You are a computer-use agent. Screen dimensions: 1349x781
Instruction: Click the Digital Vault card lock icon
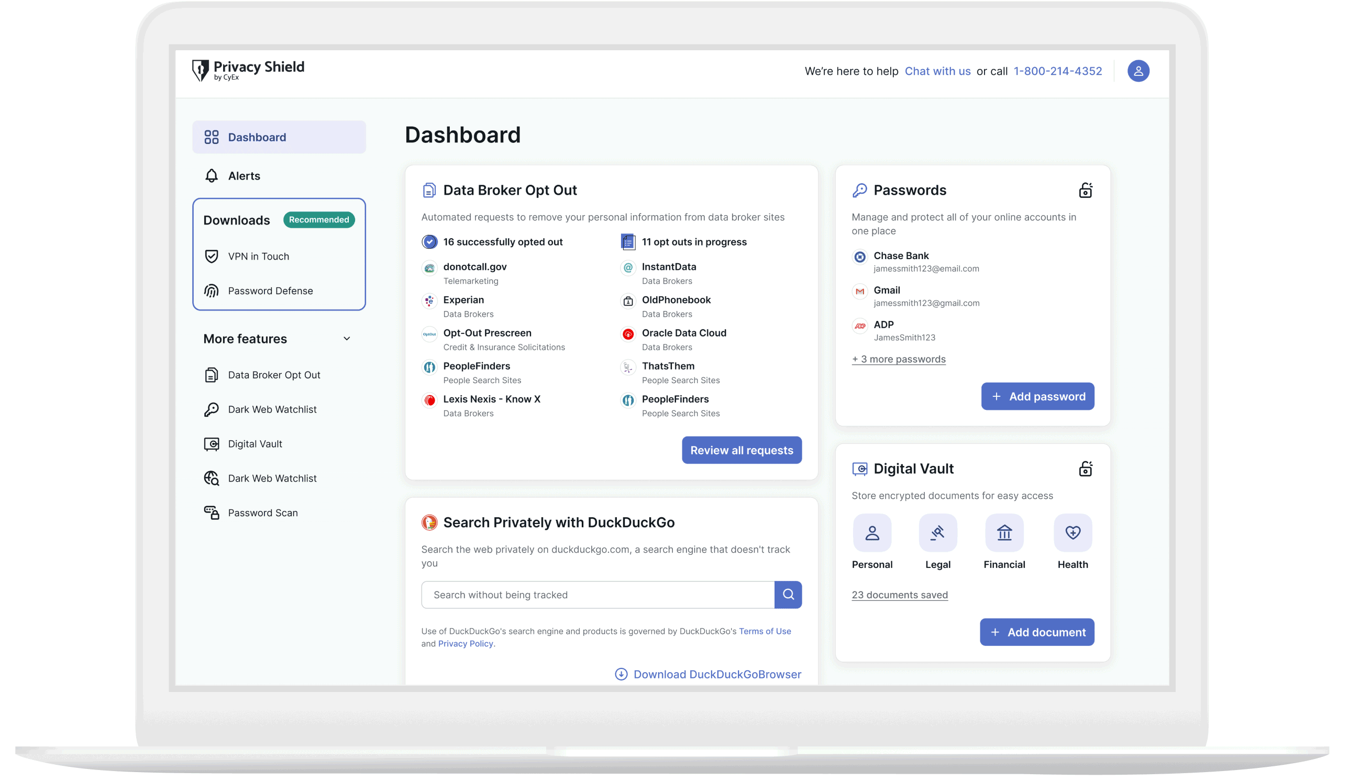click(1085, 468)
